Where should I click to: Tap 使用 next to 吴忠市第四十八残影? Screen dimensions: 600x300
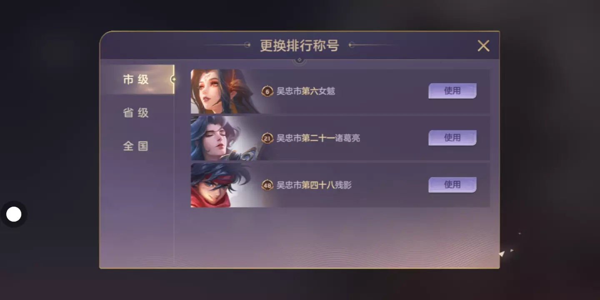pyautogui.click(x=452, y=185)
